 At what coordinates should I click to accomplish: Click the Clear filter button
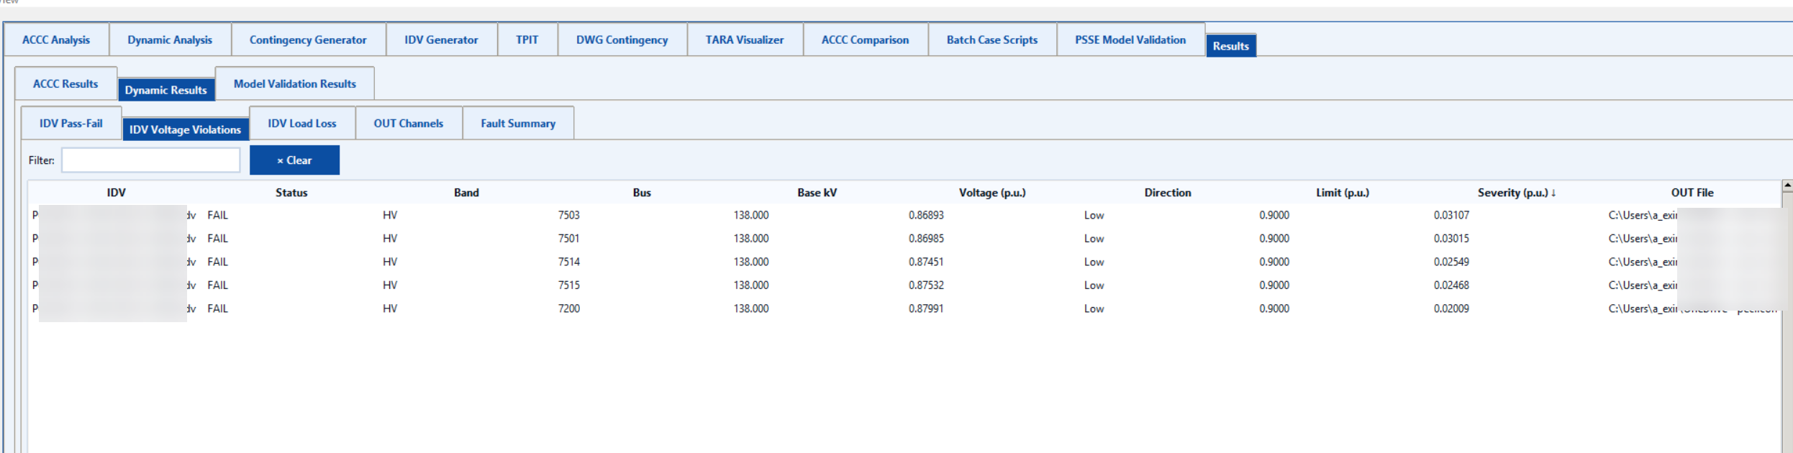tap(294, 160)
